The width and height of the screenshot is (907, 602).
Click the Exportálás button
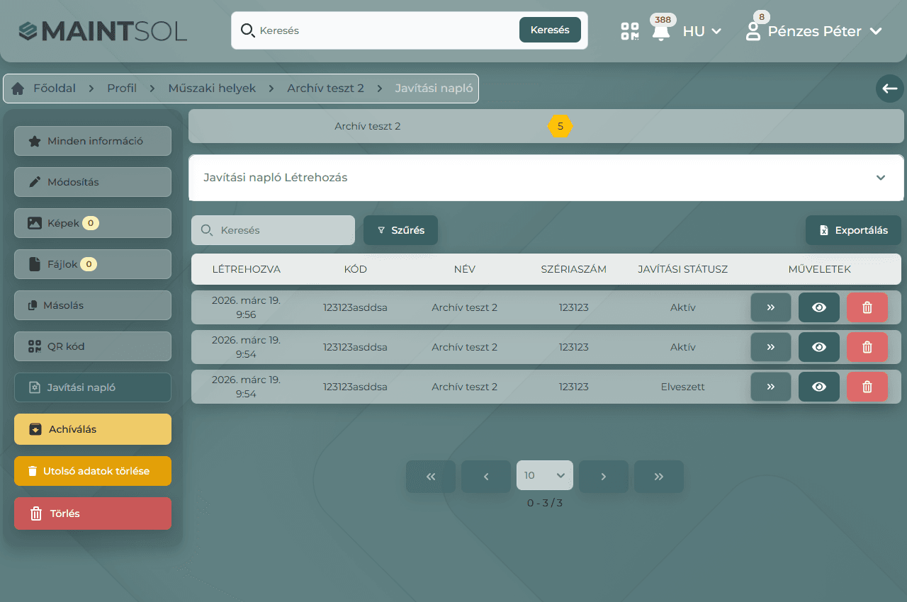click(852, 230)
